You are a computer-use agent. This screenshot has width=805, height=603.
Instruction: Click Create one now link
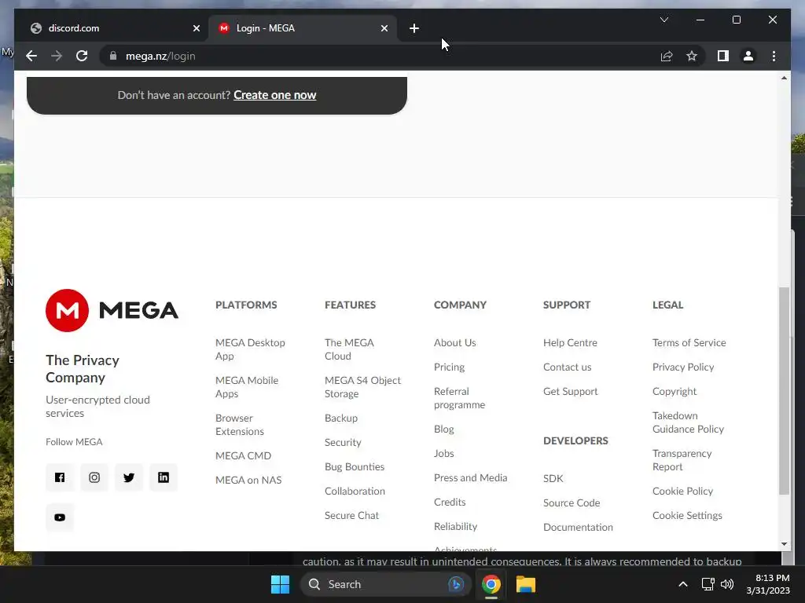274,95
